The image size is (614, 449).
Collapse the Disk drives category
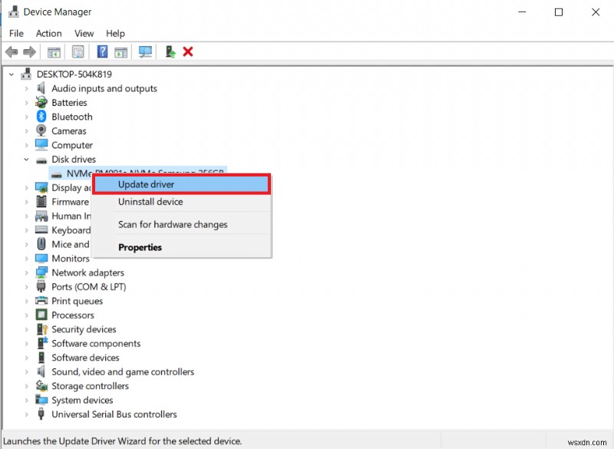26,160
